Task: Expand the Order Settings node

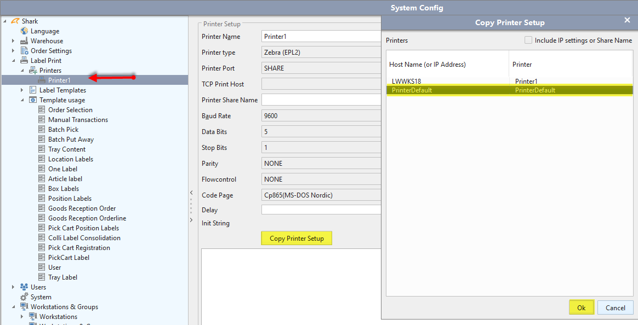Action: coord(13,50)
